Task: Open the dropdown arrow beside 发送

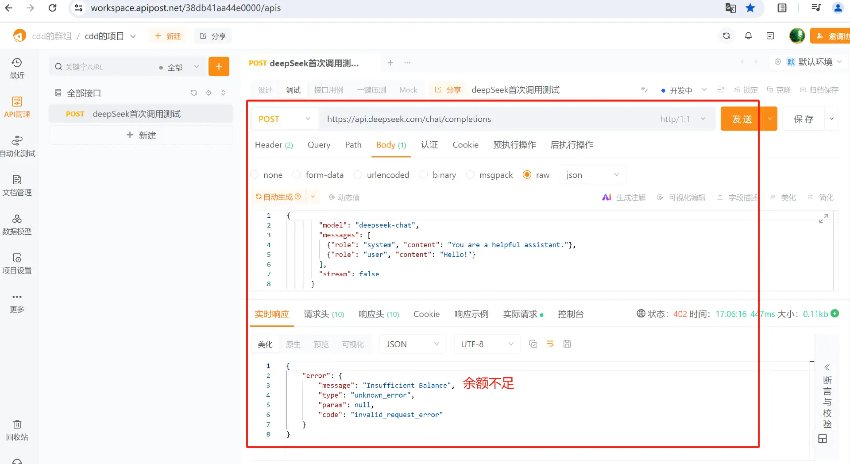Action: coord(770,119)
